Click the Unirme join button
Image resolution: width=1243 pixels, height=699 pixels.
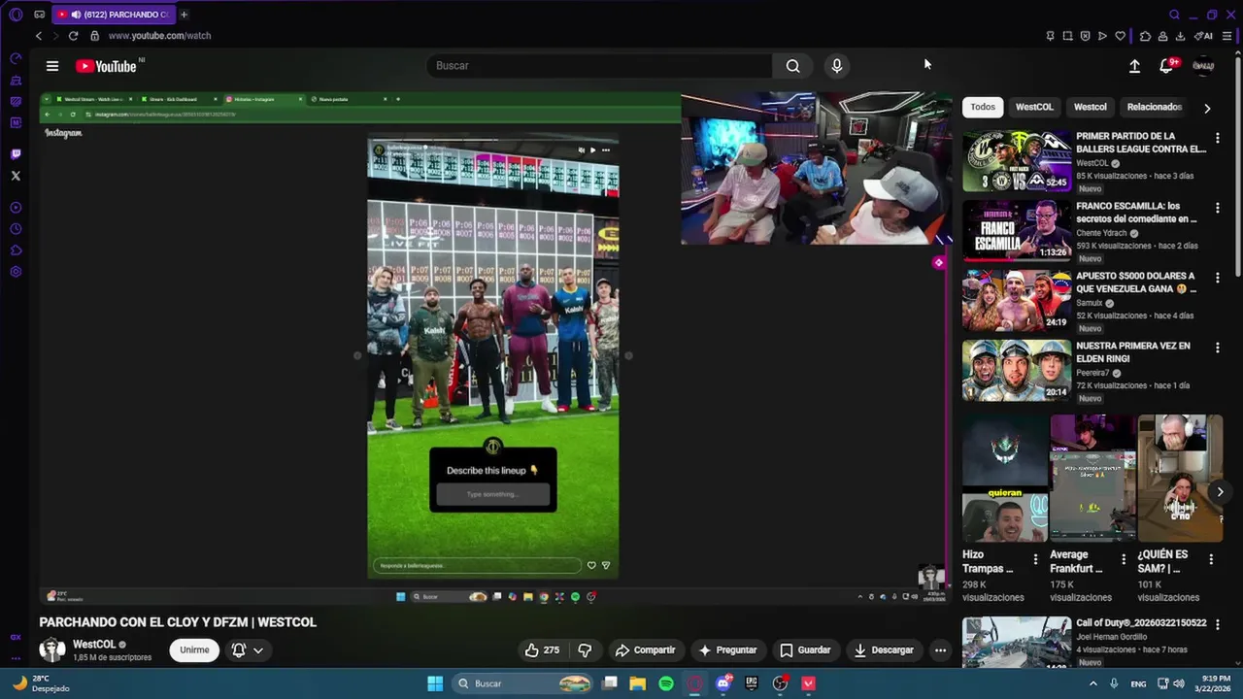194,650
